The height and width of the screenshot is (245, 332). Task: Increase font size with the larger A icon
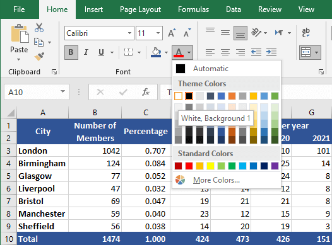tap(172, 33)
